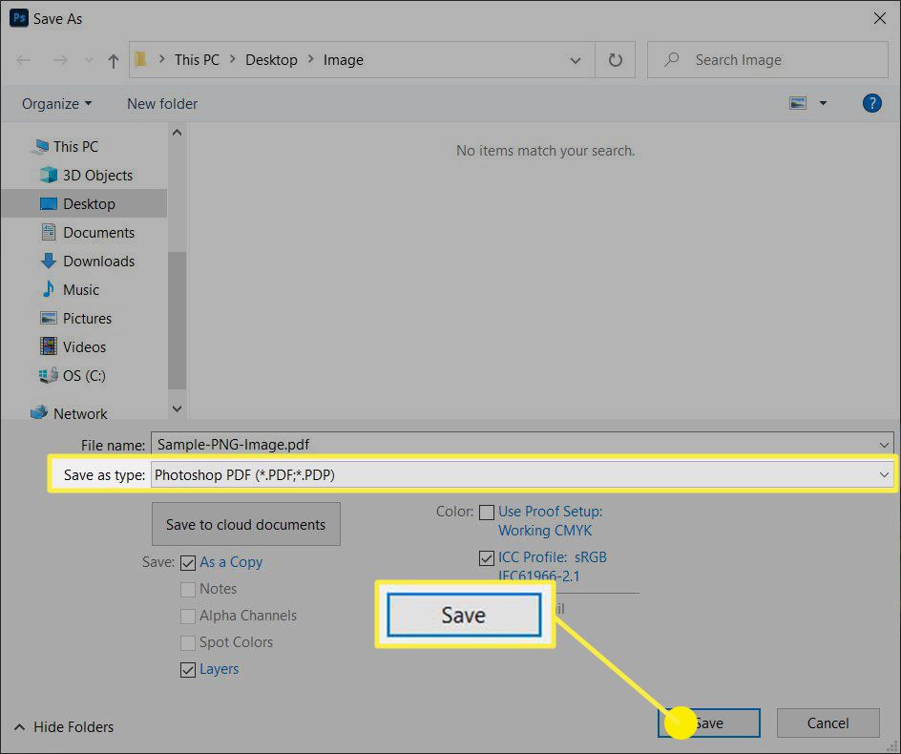Click the Forward navigation arrow
Image resolution: width=901 pixels, height=754 pixels.
pos(60,60)
